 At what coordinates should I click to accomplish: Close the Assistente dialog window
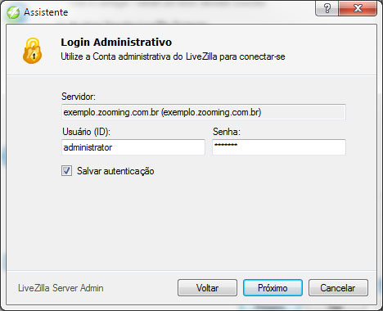coord(358,8)
